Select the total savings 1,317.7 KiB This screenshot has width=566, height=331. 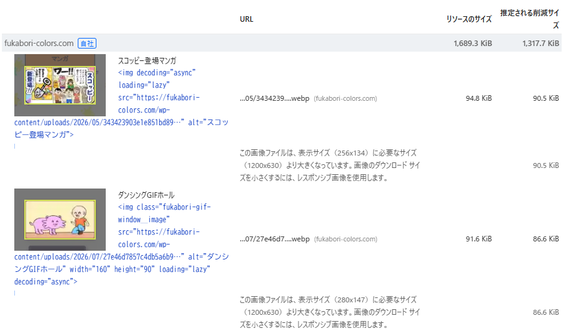(540, 44)
